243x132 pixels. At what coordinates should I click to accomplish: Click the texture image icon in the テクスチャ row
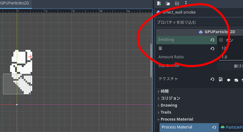(221, 79)
